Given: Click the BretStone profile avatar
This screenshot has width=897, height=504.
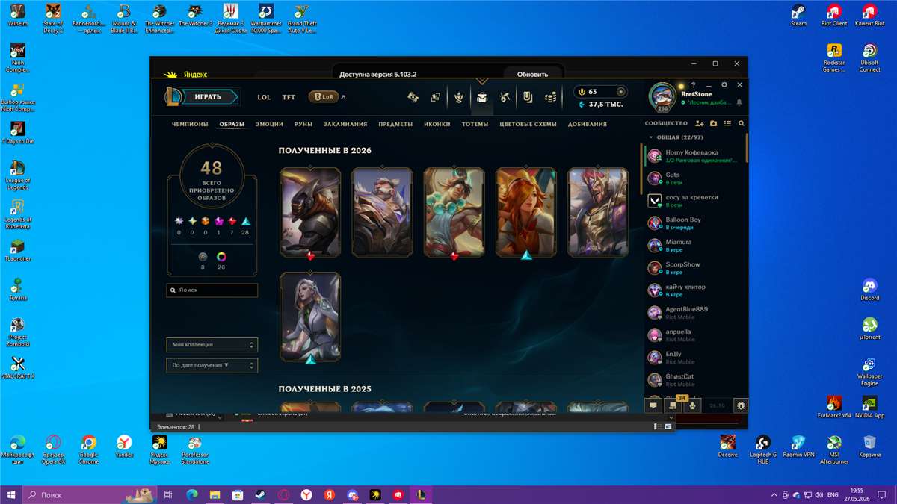Looking at the screenshot, I should (x=662, y=96).
